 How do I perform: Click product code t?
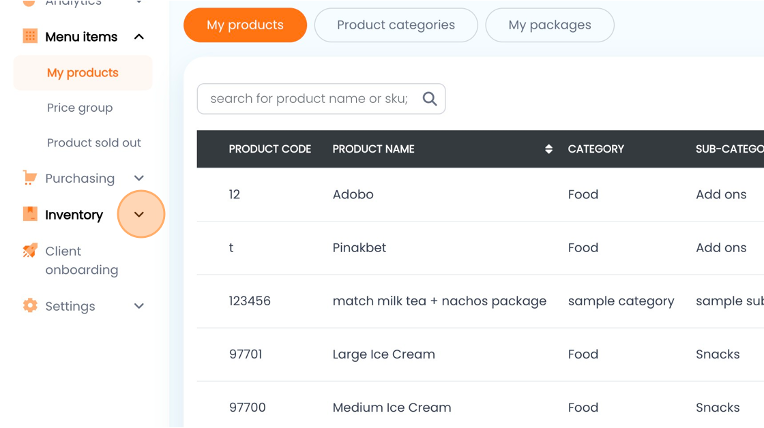(x=231, y=247)
